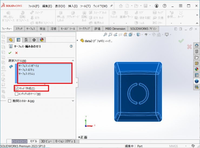Collapse the 選択アイテム section
The image size is (200, 148).
coord(73,61)
